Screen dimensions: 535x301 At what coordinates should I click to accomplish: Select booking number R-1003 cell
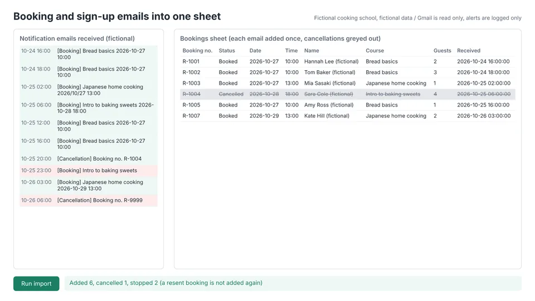[191, 83]
